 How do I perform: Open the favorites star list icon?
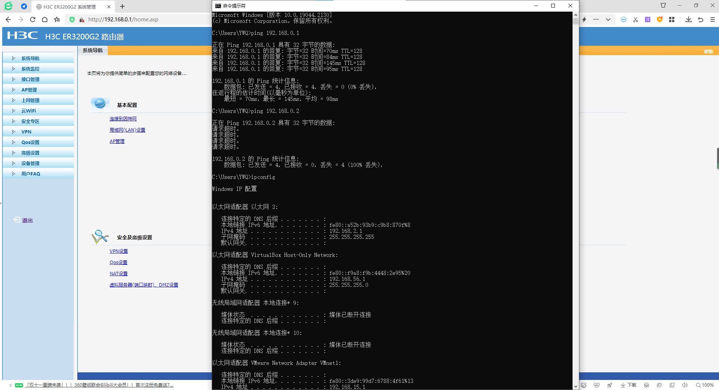point(57,19)
